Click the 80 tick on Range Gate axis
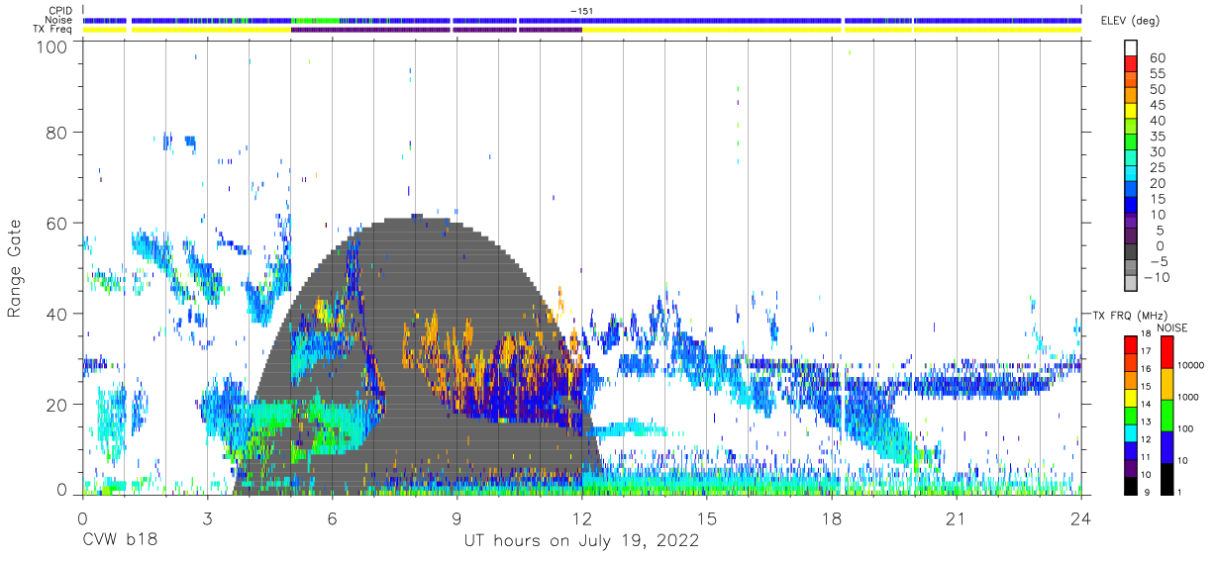 [x=57, y=132]
